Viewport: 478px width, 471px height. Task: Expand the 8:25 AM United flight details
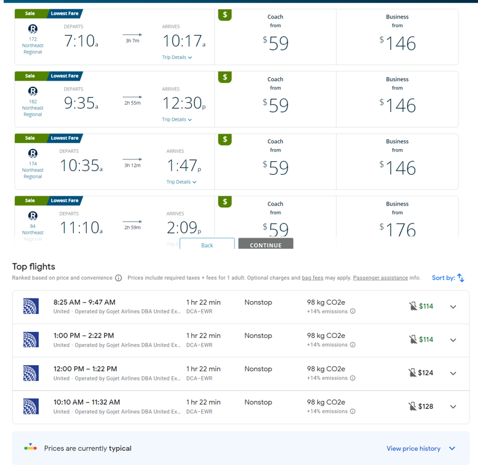click(453, 307)
